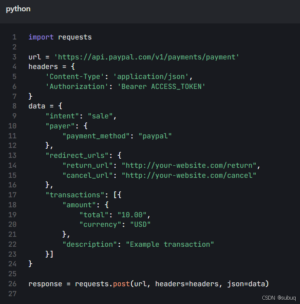Click the "USD" value on line 20

click(140, 225)
